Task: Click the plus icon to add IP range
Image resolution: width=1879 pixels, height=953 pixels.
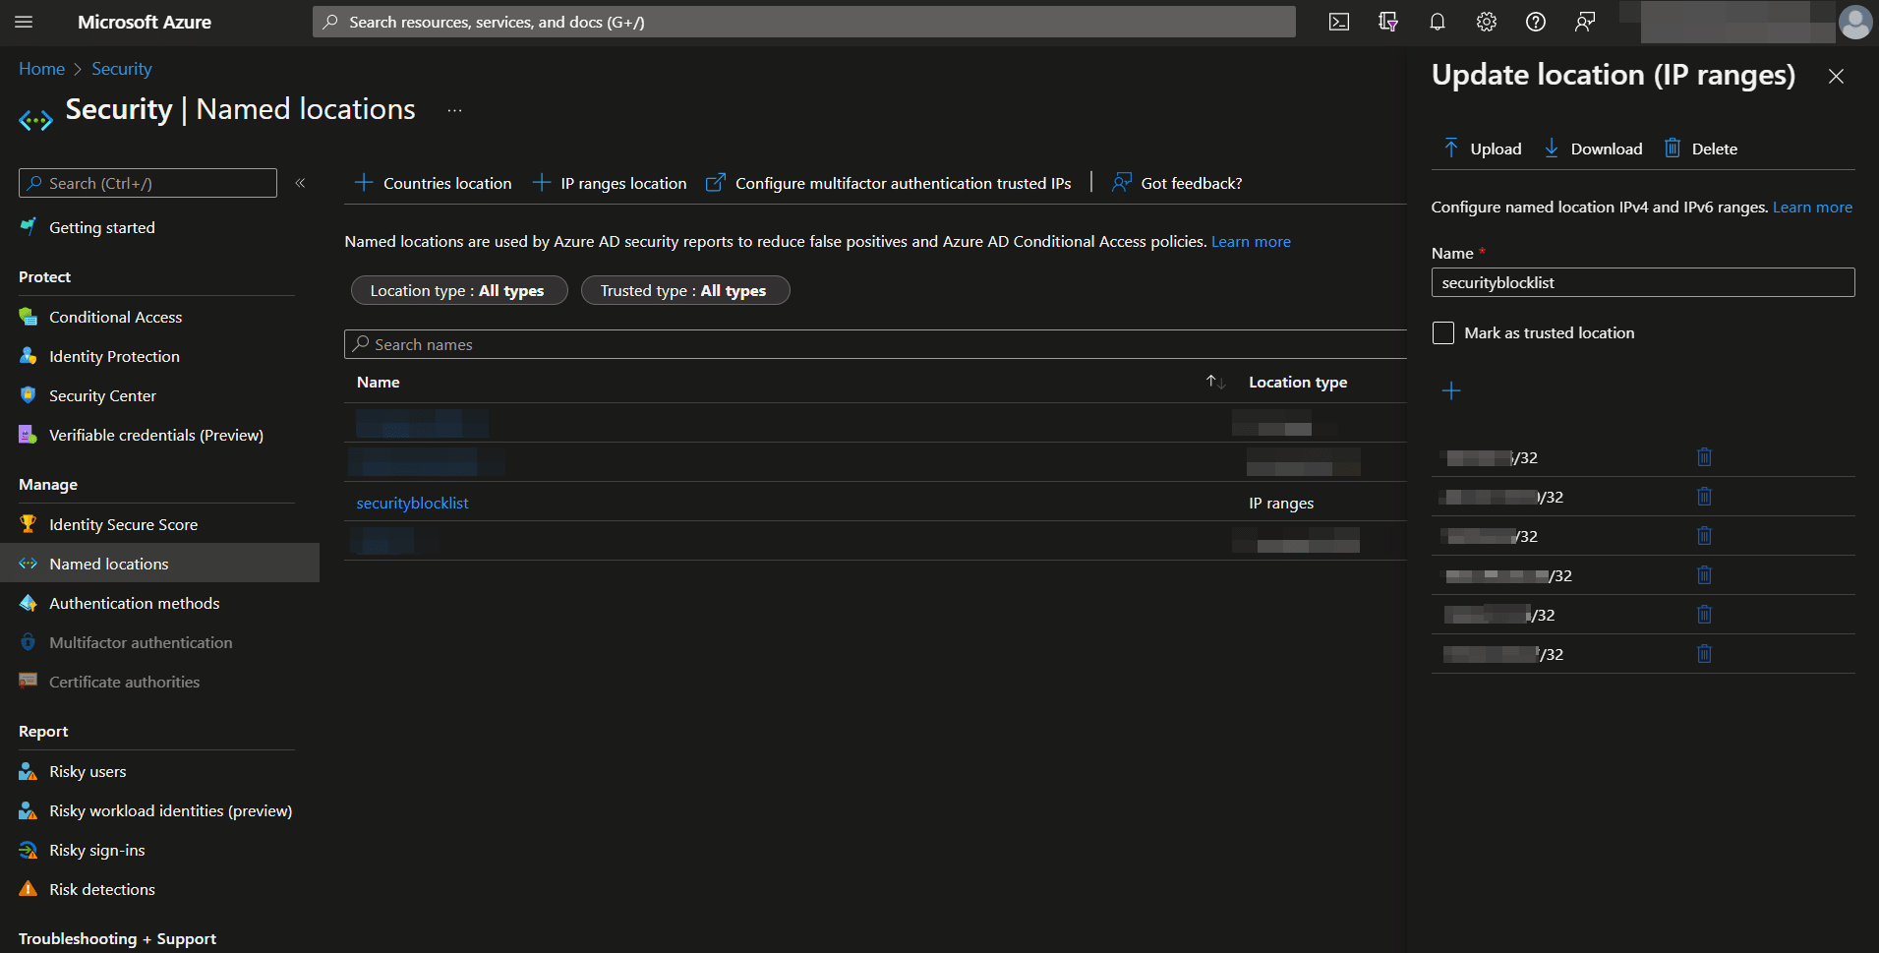Action: click(x=1450, y=390)
